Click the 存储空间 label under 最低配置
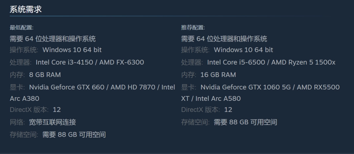354x154 pixels. tap(24, 134)
